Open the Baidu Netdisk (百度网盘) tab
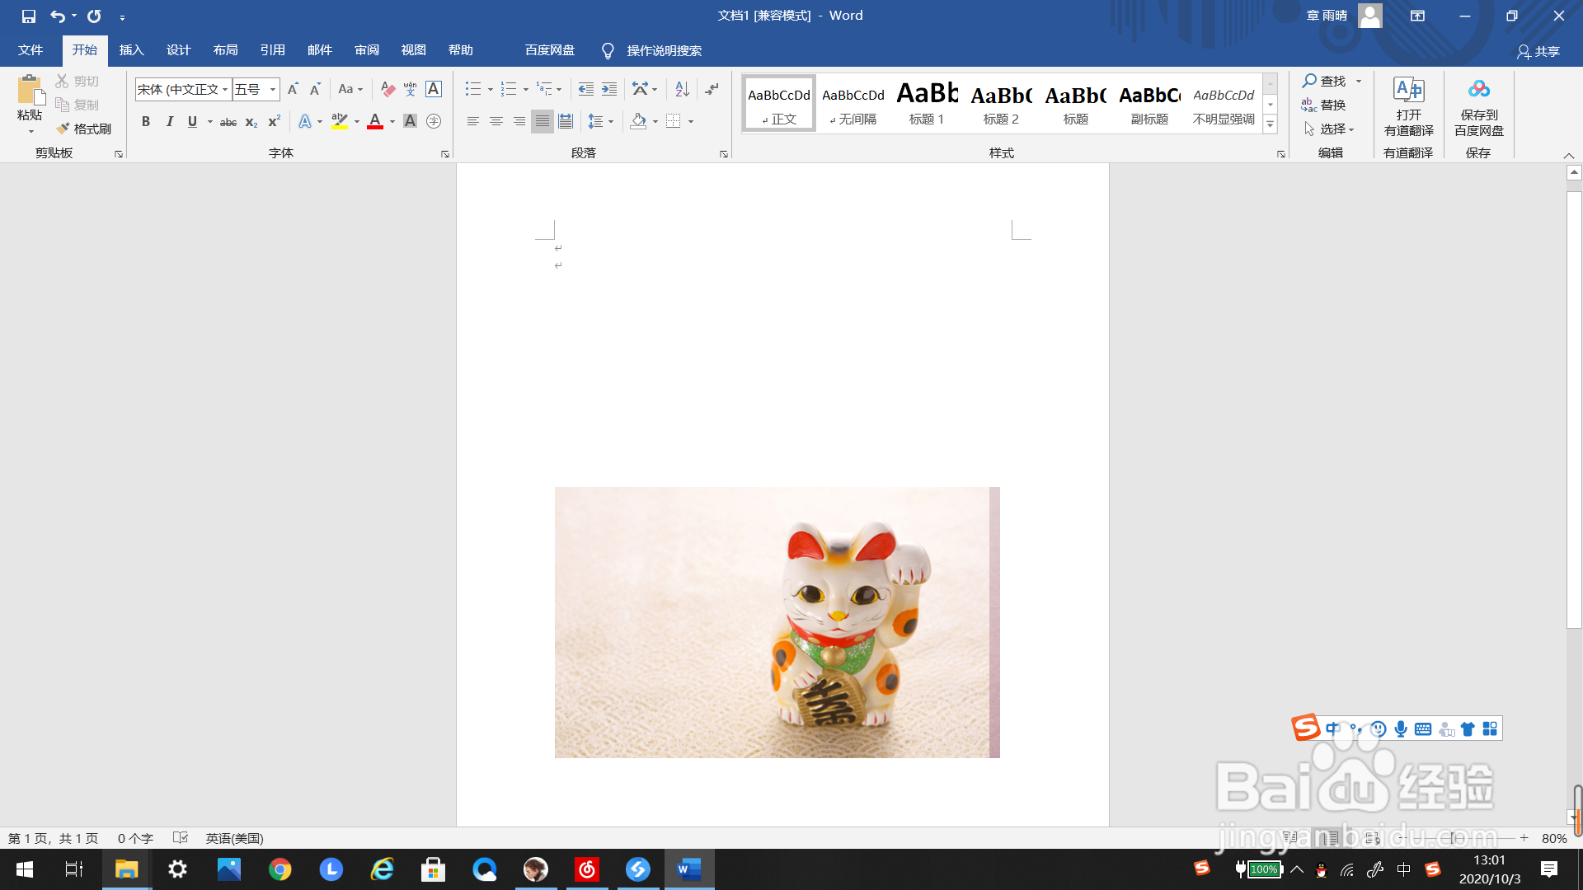 click(550, 50)
